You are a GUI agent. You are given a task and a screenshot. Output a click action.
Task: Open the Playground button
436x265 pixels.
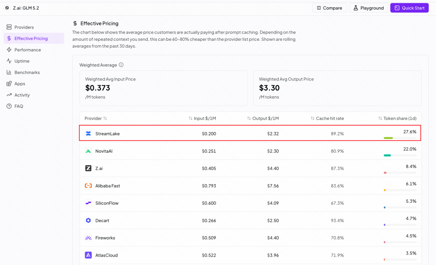click(369, 8)
